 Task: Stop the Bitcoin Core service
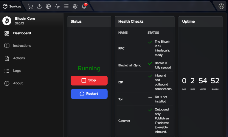pos(89,80)
